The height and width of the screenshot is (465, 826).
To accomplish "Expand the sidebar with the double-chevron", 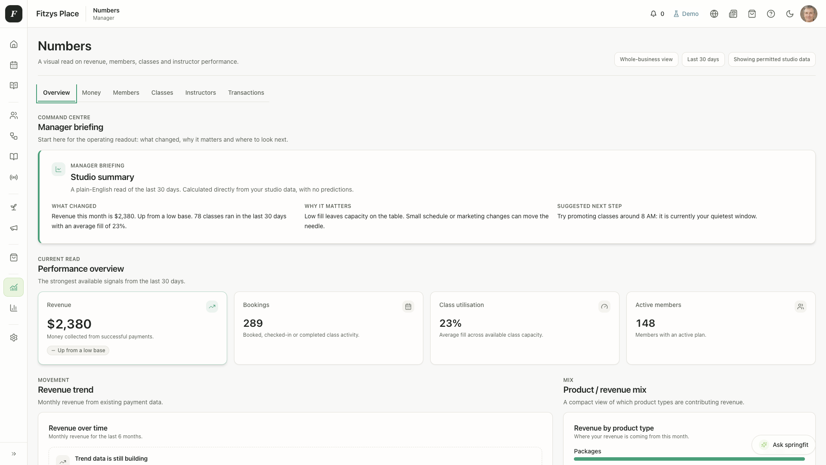I will [14, 454].
